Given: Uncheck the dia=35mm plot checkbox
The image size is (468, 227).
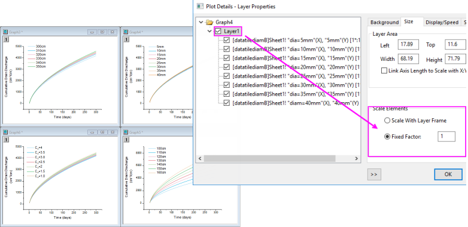Looking at the screenshot, I should [227, 94].
